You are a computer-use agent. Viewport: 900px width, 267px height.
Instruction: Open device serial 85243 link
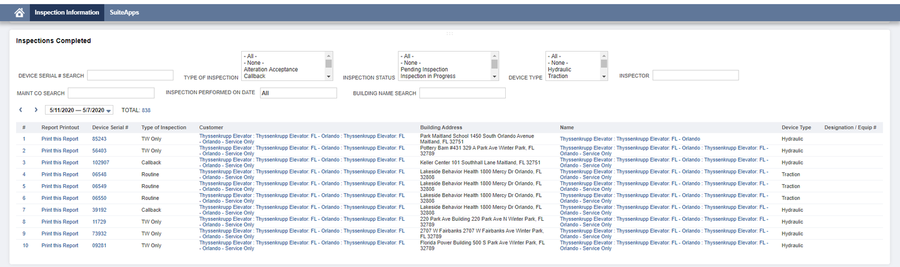coord(100,139)
